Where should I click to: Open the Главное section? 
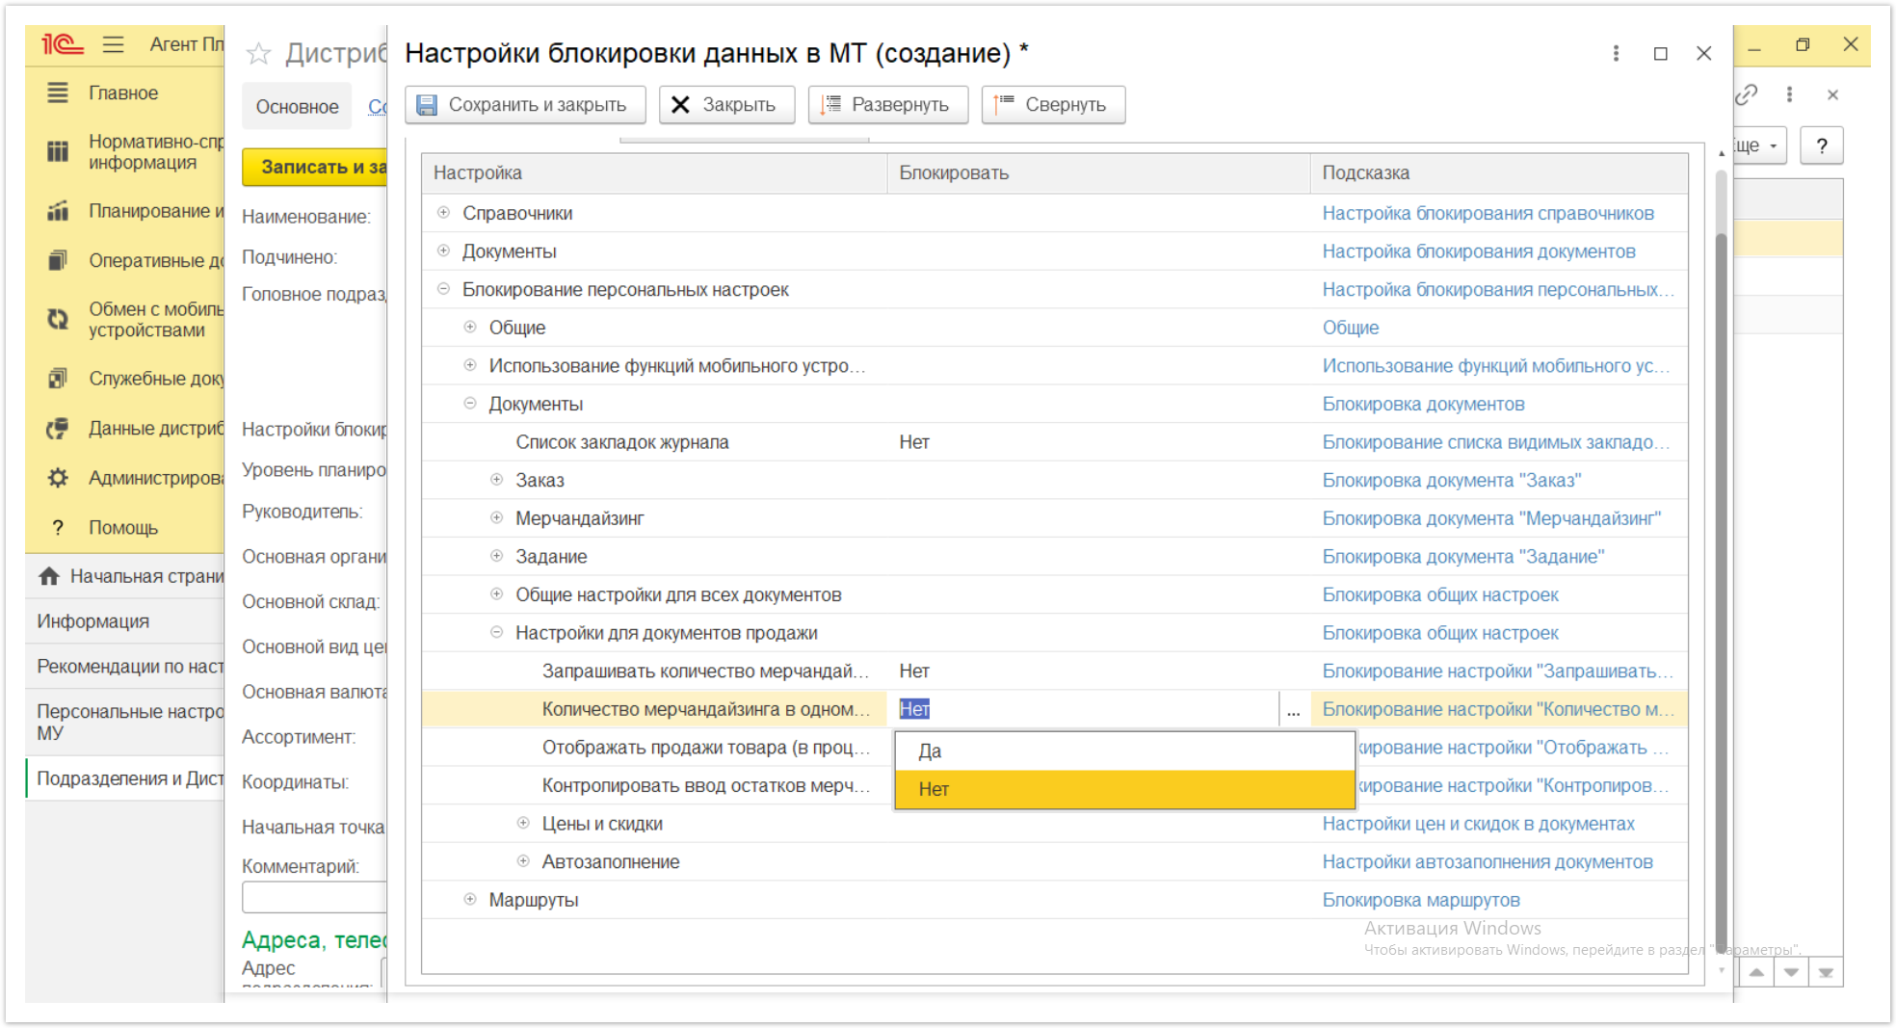pos(124,92)
